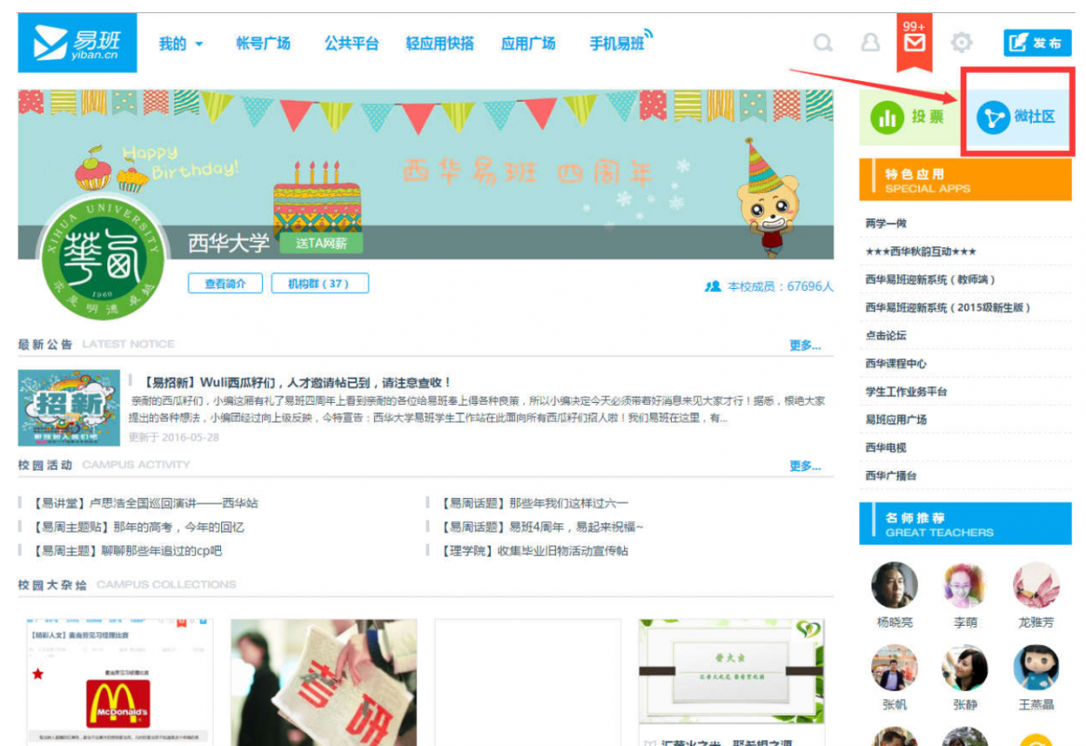Open the settings gear icon
This screenshot has height=746, width=1086.
961,43
